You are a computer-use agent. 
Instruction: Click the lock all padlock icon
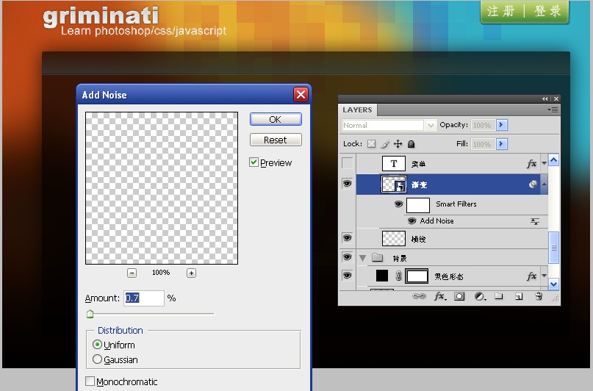411,144
